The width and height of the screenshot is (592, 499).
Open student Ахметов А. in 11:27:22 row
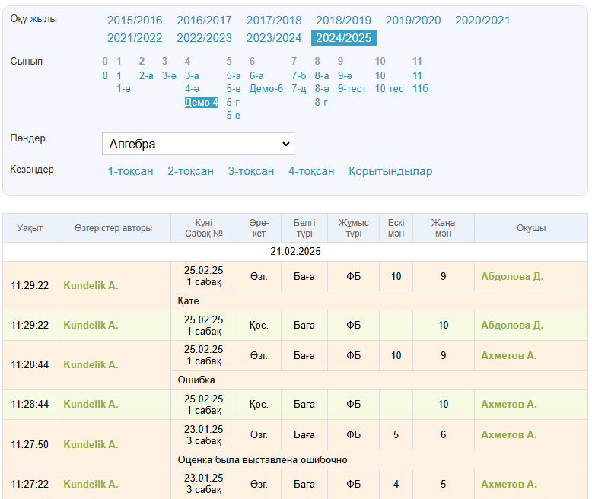(x=508, y=484)
